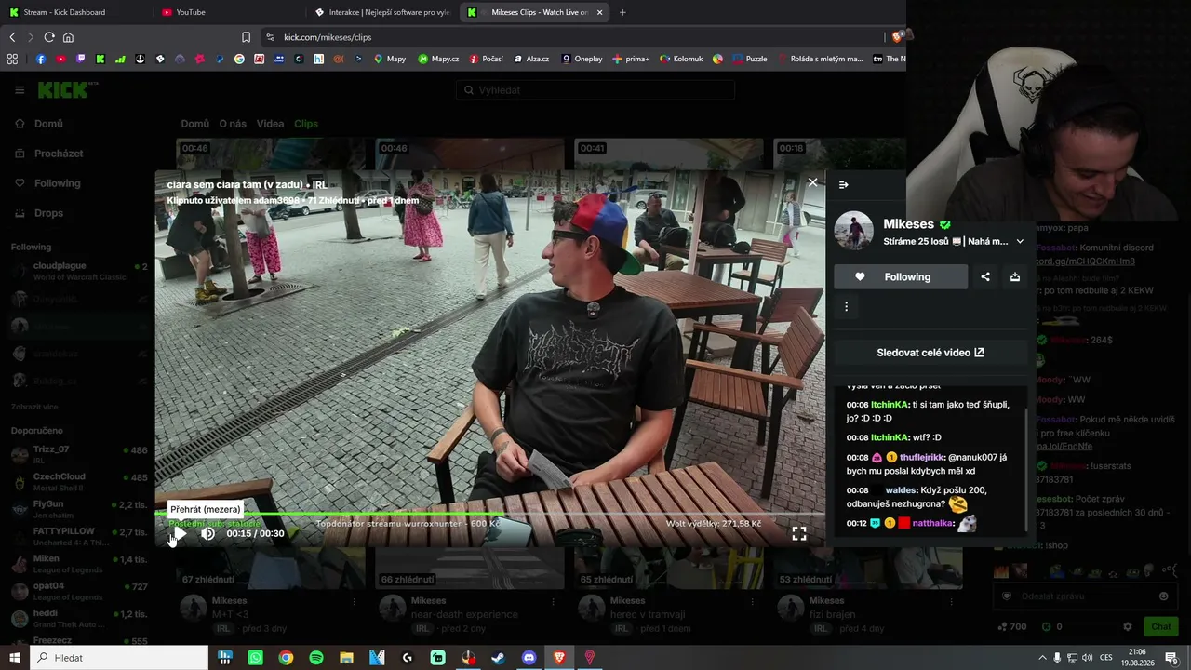1191x670 pixels.
Task: Open the Kick sidebar hamburger menu
Action: tap(20, 90)
